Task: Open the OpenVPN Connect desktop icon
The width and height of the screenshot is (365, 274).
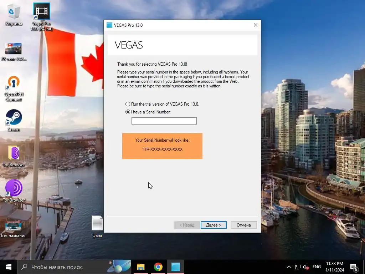Action: [14, 88]
